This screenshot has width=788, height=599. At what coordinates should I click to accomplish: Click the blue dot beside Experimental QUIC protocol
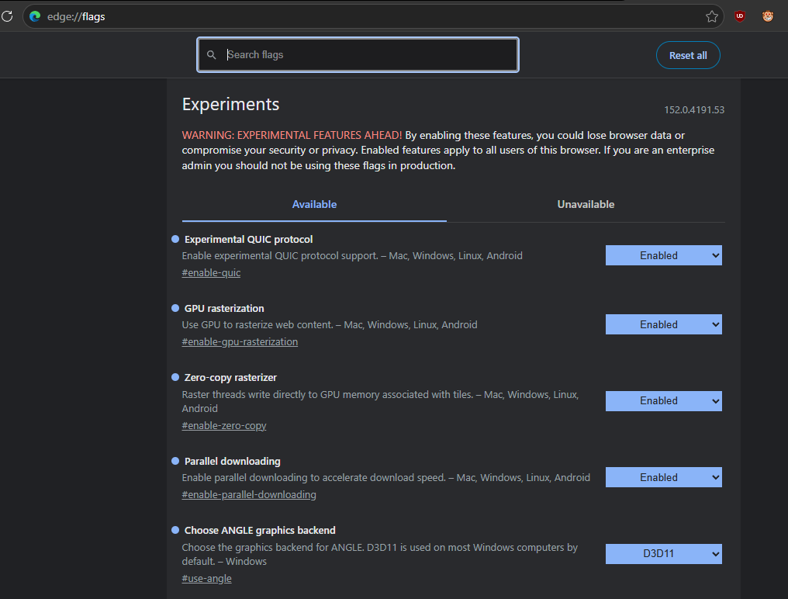point(175,239)
